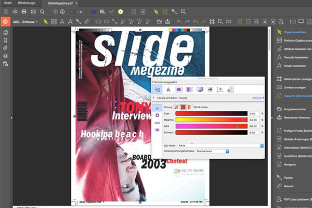312x208 pixels.
Task: Click Messen in tools pane
Action: click(289, 186)
